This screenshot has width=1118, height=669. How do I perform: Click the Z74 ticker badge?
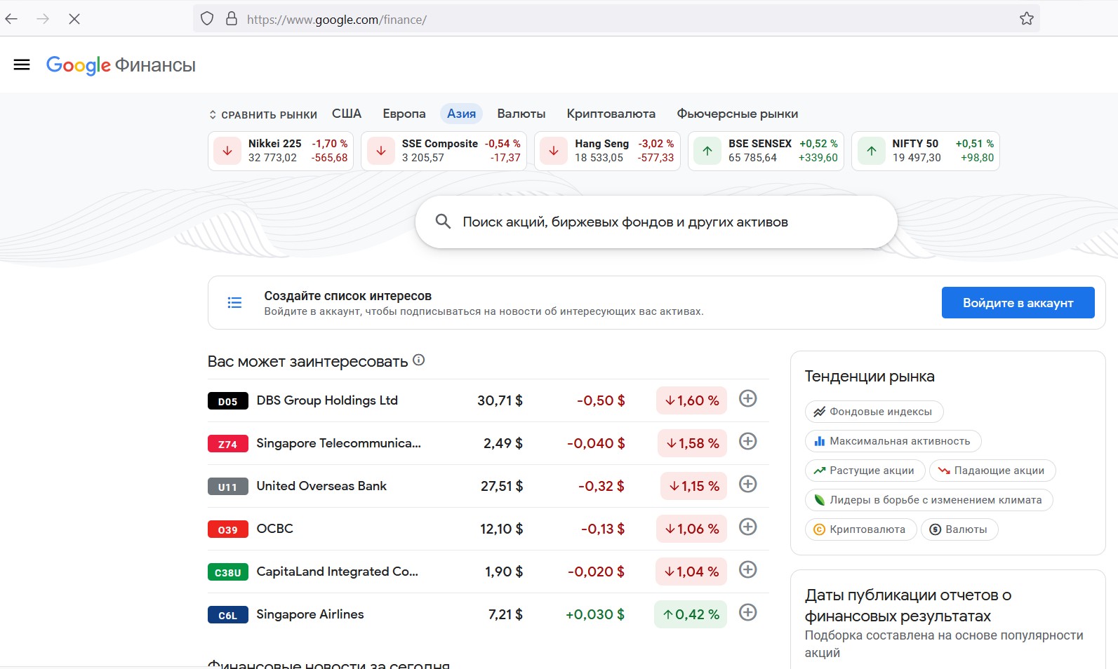228,444
